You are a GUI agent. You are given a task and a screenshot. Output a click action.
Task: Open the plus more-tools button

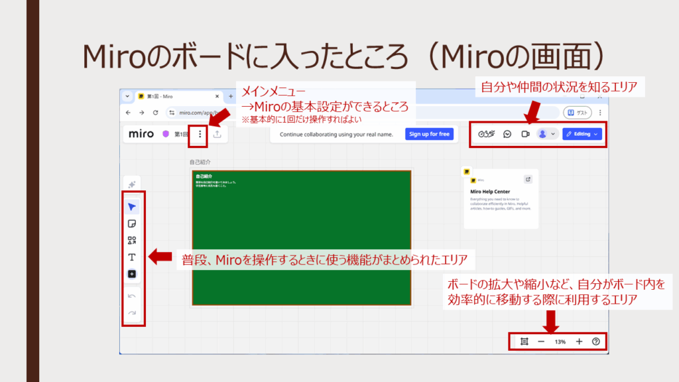[x=132, y=274]
